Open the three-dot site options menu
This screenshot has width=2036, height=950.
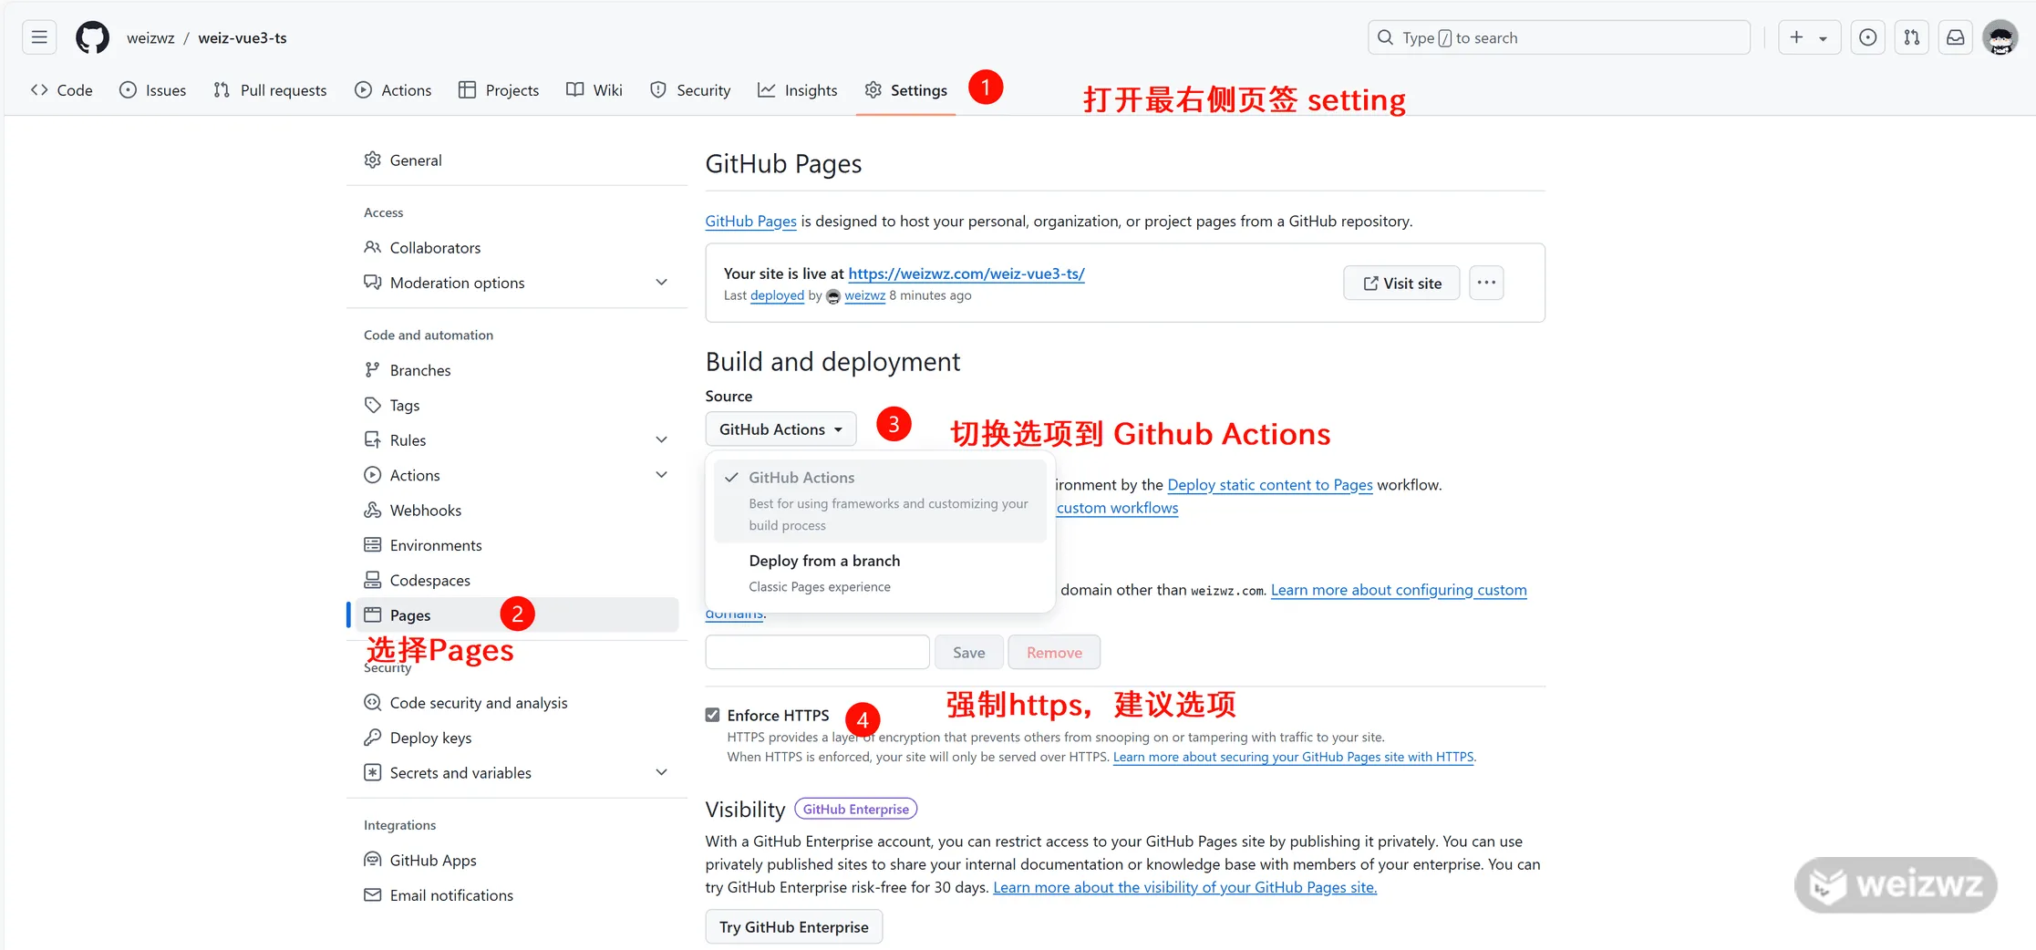point(1486,283)
